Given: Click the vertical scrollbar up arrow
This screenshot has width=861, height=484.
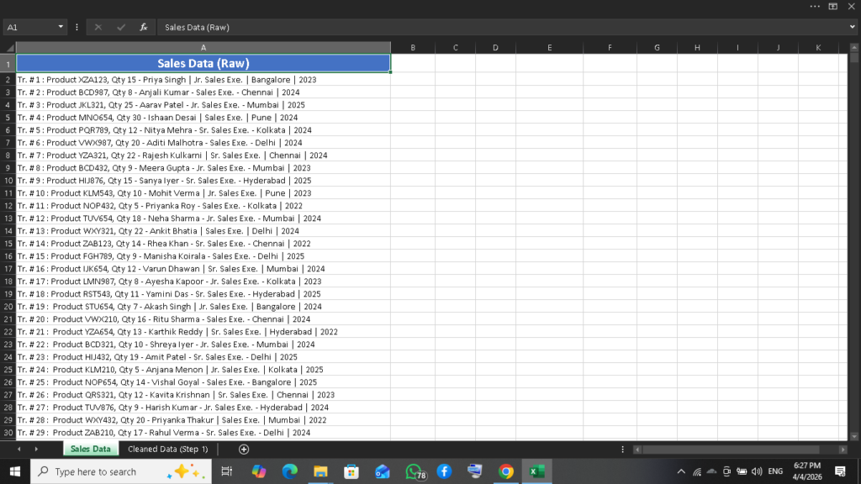Looking at the screenshot, I should [x=854, y=48].
